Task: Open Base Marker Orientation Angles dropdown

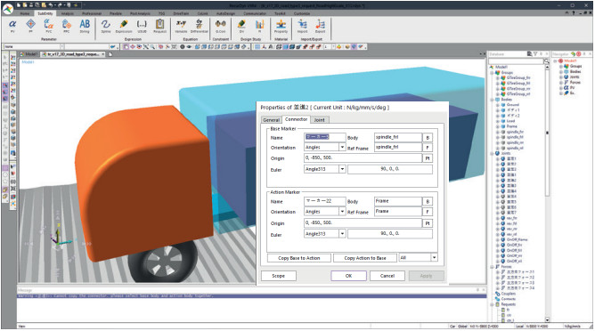Action: click(342, 147)
